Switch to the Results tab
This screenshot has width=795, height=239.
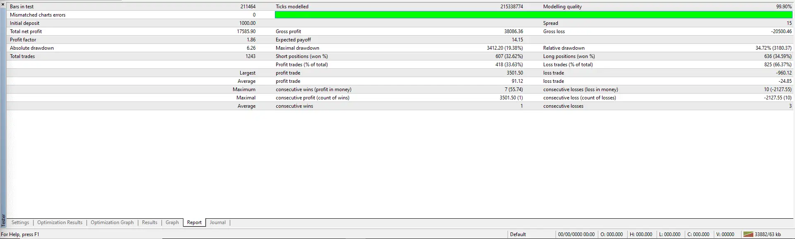[x=149, y=222]
